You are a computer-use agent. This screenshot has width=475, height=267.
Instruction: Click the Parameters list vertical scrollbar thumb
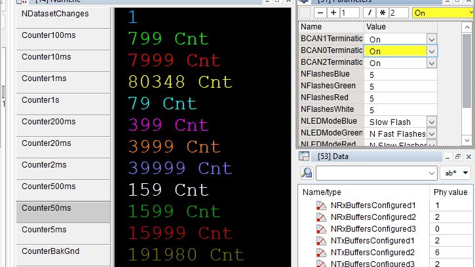coord(467,71)
